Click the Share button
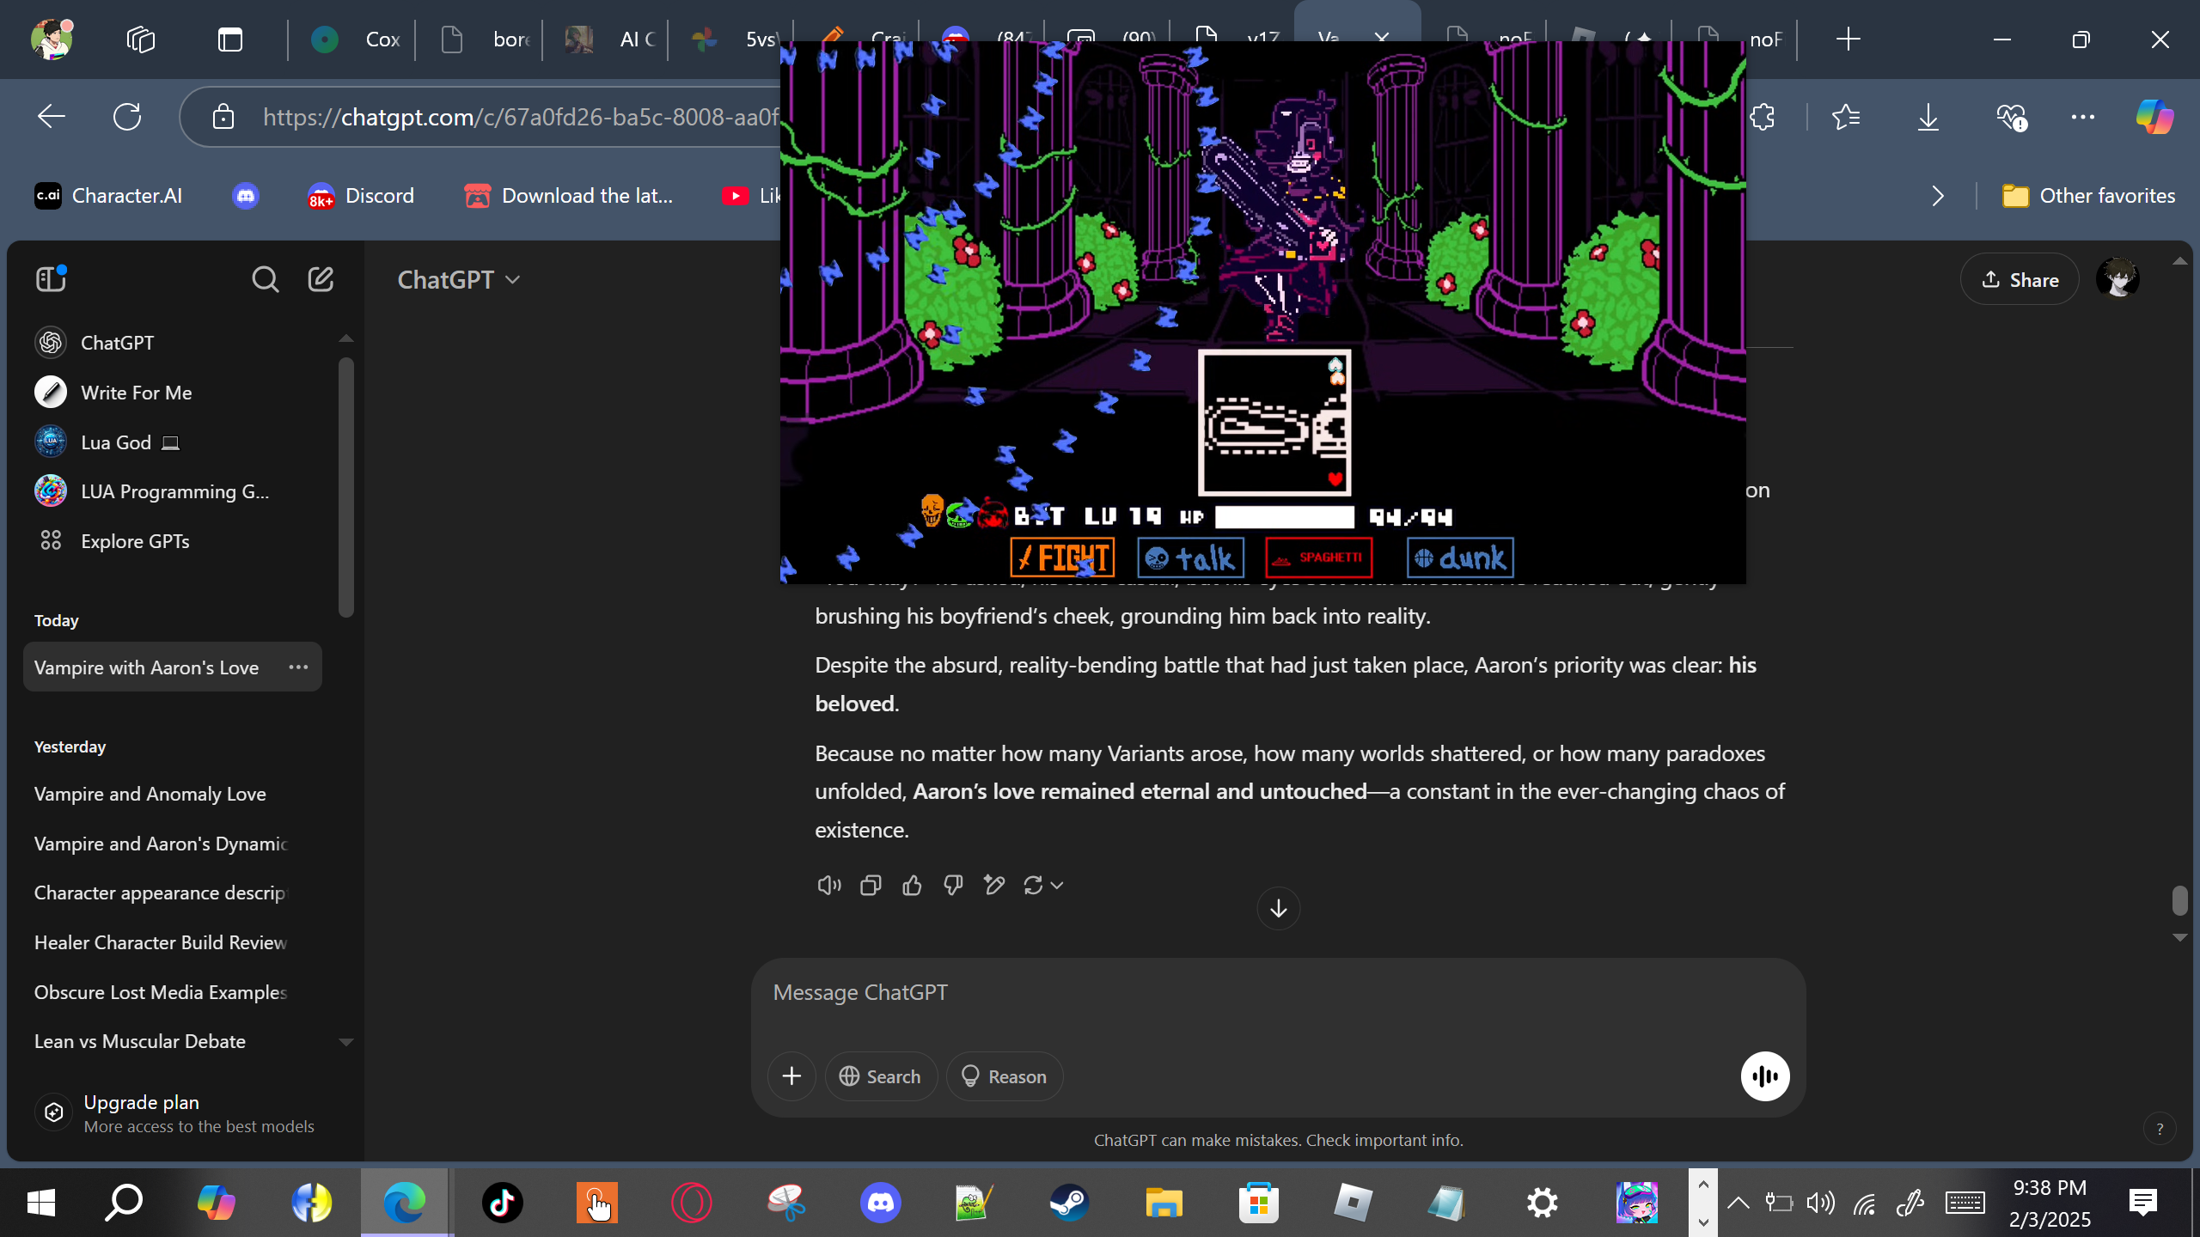The width and height of the screenshot is (2200, 1237). pos(2020,280)
